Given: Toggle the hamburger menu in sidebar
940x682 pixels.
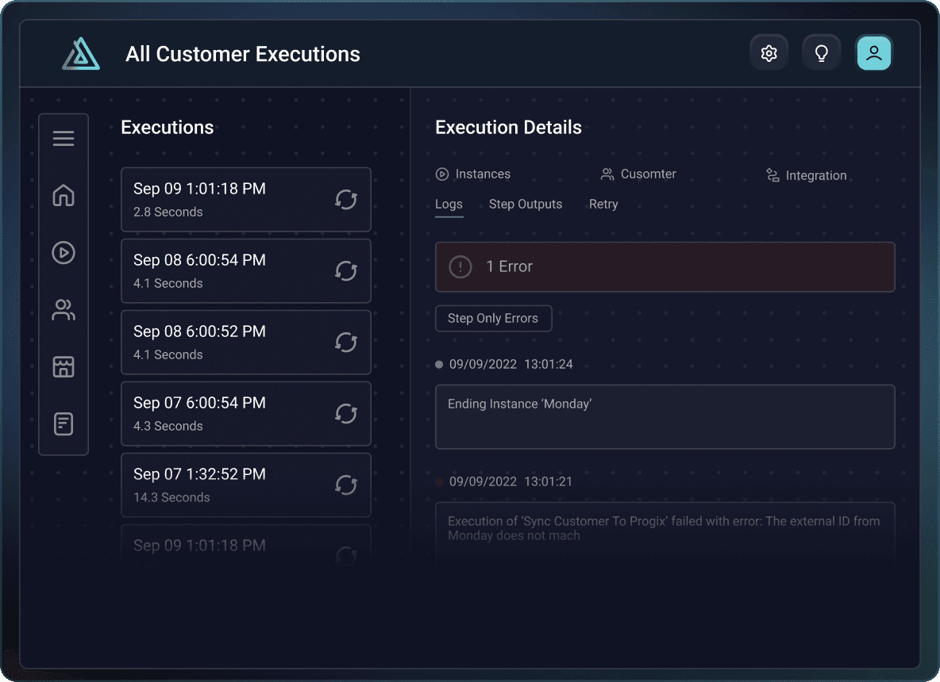Looking at the screenshot, I should coord(64,138).
